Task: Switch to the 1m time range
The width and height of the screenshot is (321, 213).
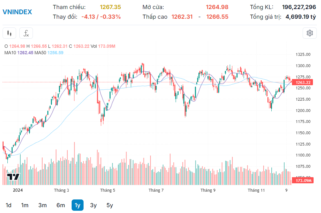Action: 25,205
